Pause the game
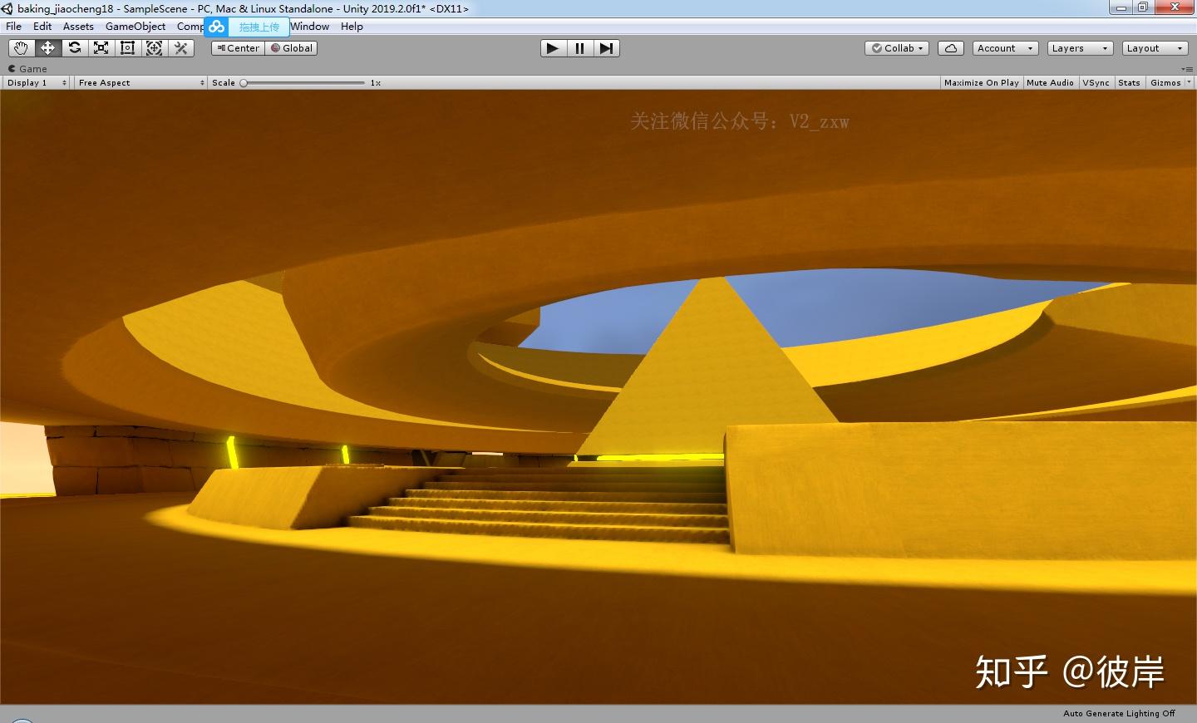This screenshot has width=1197, height=723. [579, 48]
